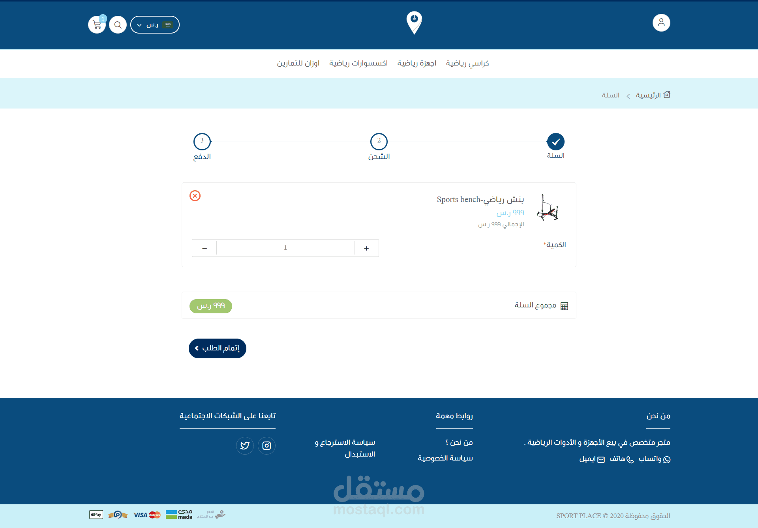Click إتمام الطلب checkout button
The image size is (758, 528).
[218, 348]
